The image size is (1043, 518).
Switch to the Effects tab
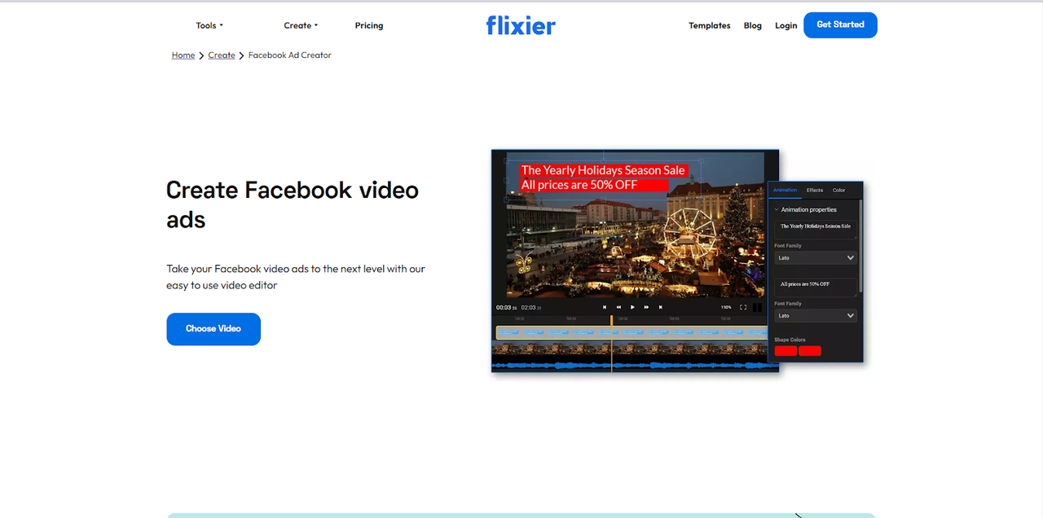[815, 190]
